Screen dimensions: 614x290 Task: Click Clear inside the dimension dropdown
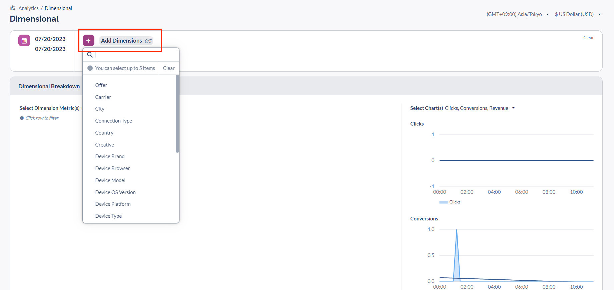[169, 68]
